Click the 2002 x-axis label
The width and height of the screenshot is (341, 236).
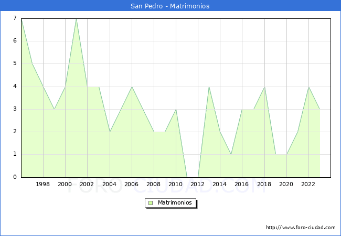(87, 184)
